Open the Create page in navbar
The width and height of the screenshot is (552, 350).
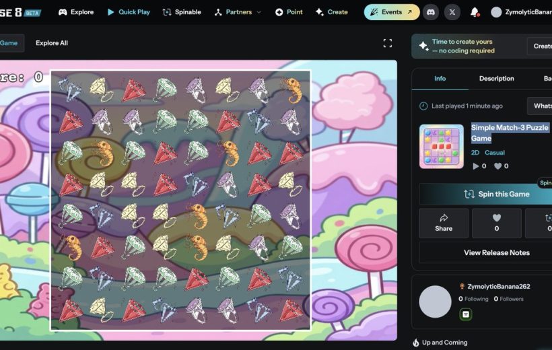(332, 12)
